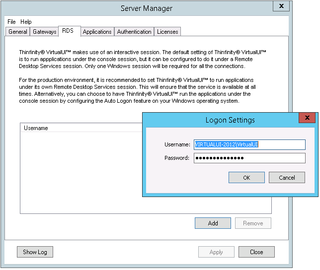Click the Username column header in the list
Screen dimensions: 320x270
coord(81,128)
